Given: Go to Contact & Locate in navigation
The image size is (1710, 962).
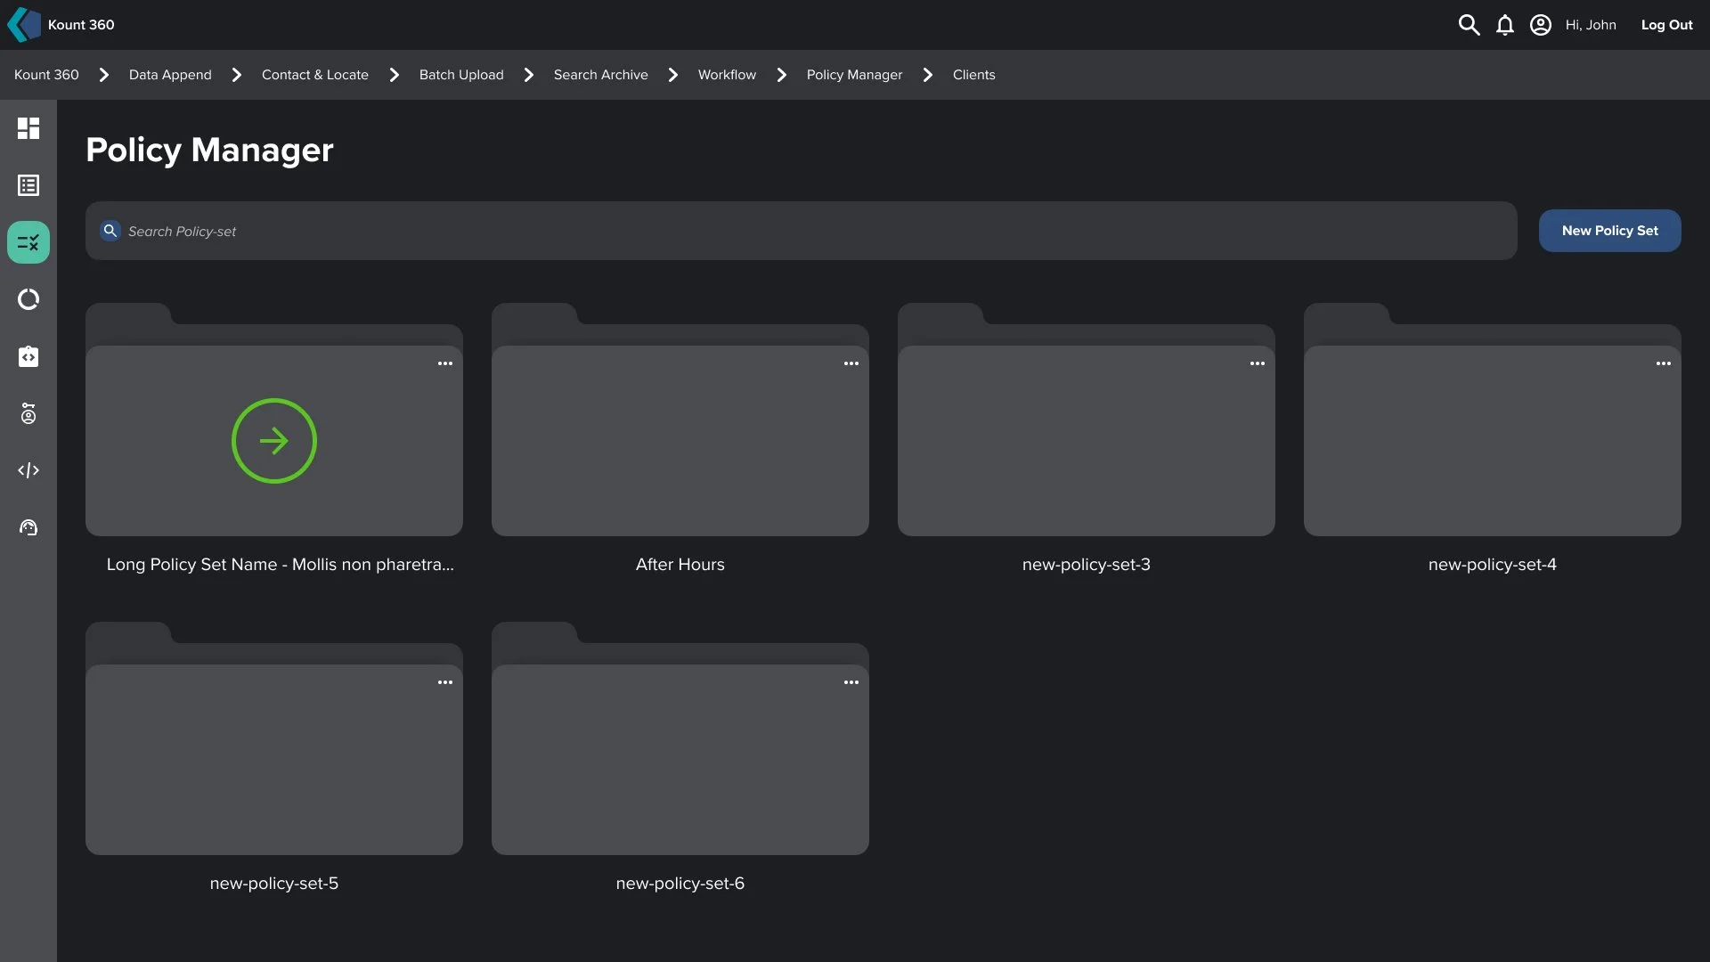Looking at the screenshot, I should (x=315, y=75).
